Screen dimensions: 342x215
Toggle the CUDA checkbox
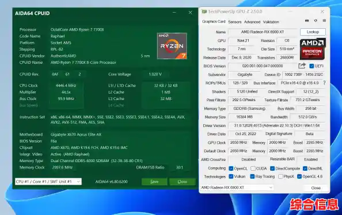coord(253,168)
